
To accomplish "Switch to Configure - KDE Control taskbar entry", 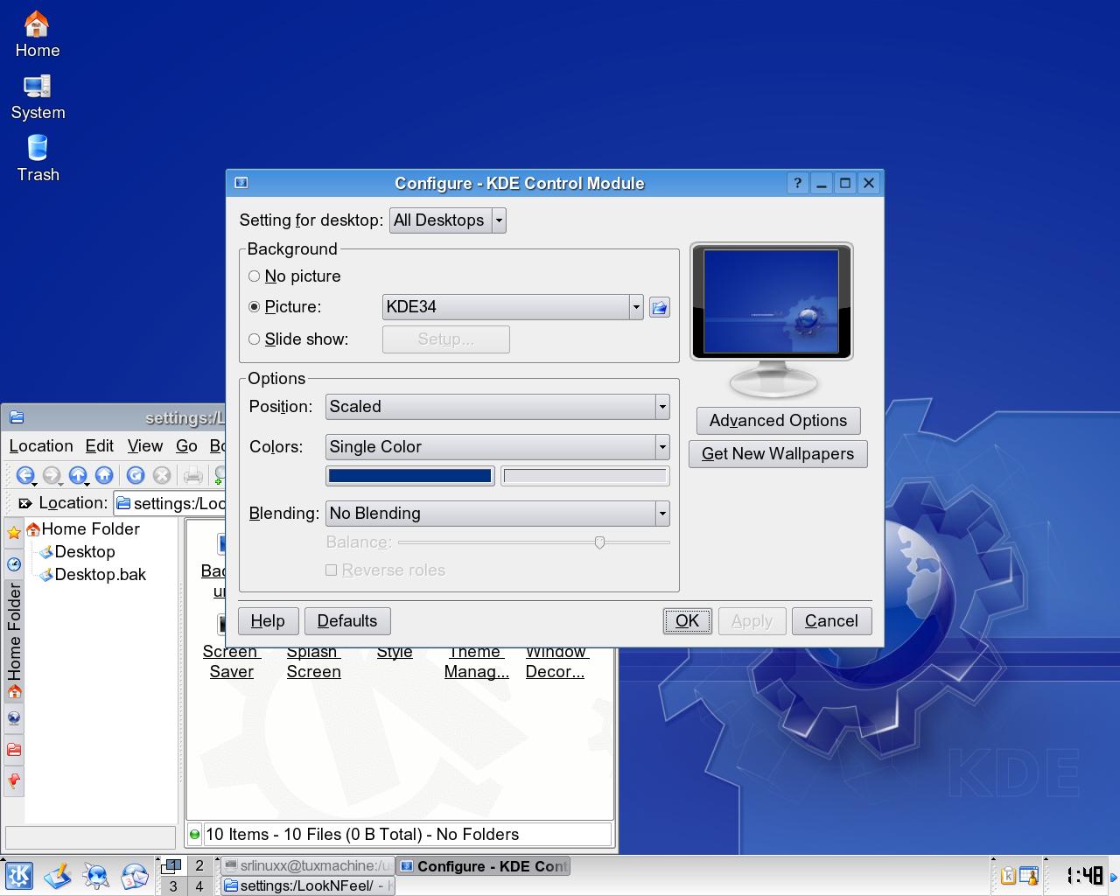I will click(482, 866).
